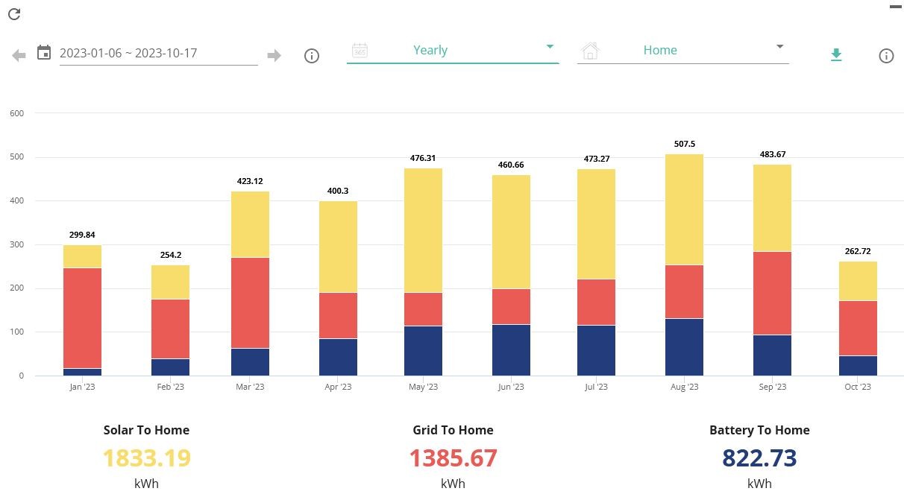This screenshot has height=497, width=904.
Task: Click the blue battery segment of Jun '23 bar
Action: (x=511, y=350)
